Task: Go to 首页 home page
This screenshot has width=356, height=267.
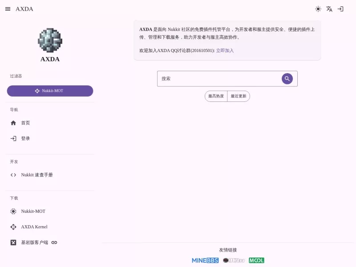Action: pos(50,123)
